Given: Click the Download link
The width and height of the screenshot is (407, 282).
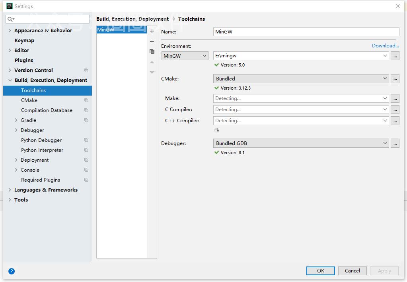Looking at the screenshot, I should pyautogui.click(x=385, y=46).
